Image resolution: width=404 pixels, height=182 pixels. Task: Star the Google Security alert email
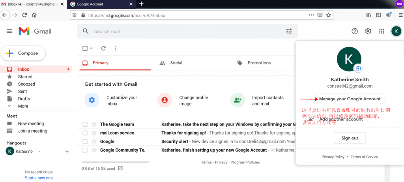point(94,141)
